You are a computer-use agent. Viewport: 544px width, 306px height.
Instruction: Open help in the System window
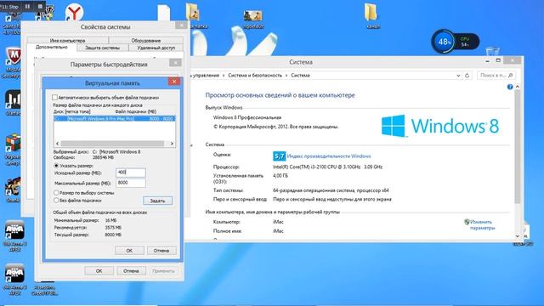[510, 87]
